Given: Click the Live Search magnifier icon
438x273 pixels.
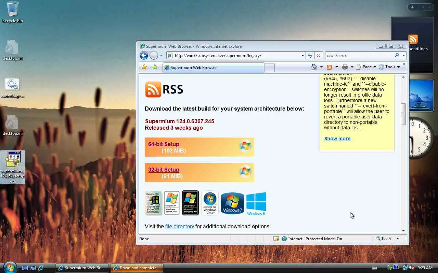Looking at the screenshot, I should click(x=397, y=55).
